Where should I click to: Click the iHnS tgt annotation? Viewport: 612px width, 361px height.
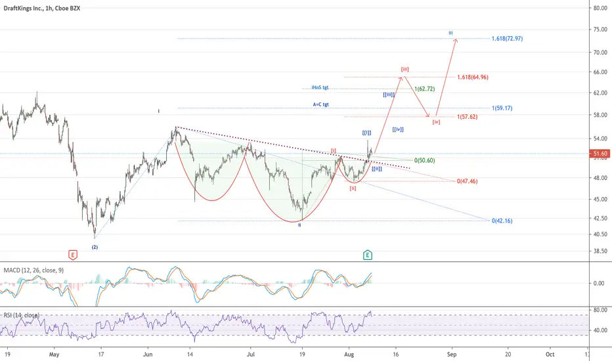point(320,87)
